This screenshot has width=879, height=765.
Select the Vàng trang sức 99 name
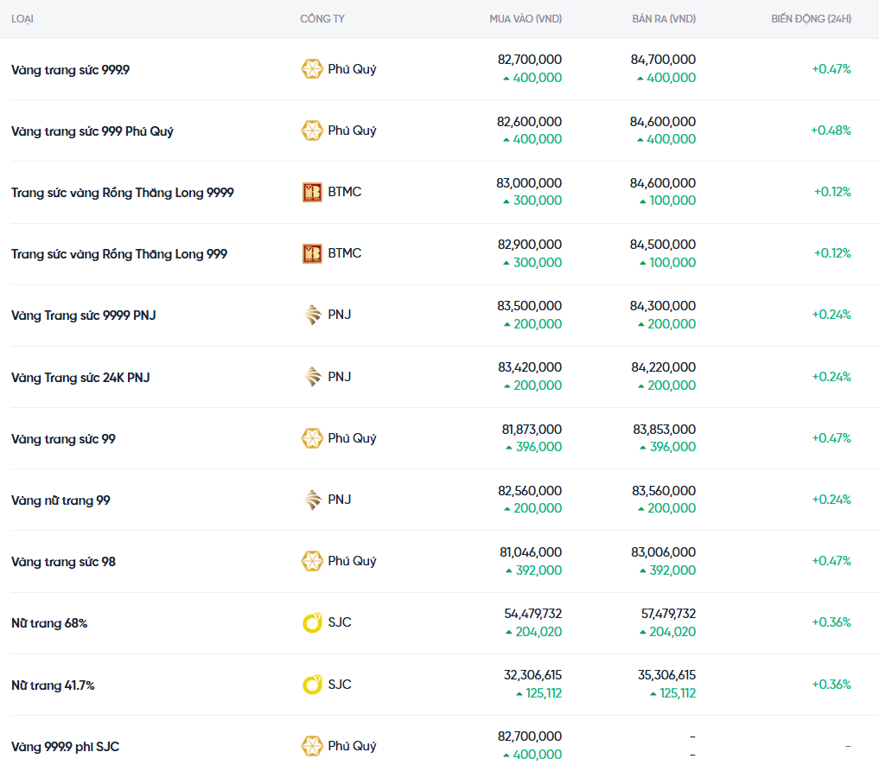63,439
